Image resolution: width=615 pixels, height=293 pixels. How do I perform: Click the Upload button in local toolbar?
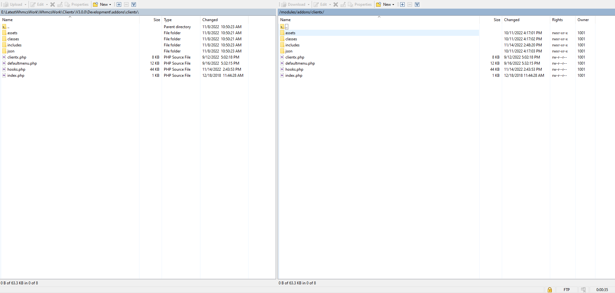[13, 4]
